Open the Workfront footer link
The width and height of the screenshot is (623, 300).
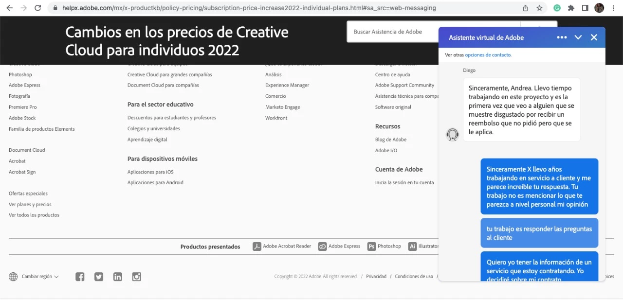coord(276,118)
